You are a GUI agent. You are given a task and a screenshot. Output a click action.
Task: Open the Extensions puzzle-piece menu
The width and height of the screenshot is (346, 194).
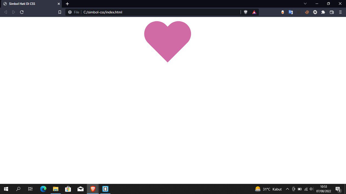point(323,12)
